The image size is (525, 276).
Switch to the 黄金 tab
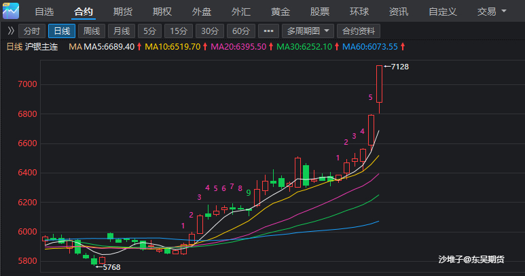[x=280, y=12]
